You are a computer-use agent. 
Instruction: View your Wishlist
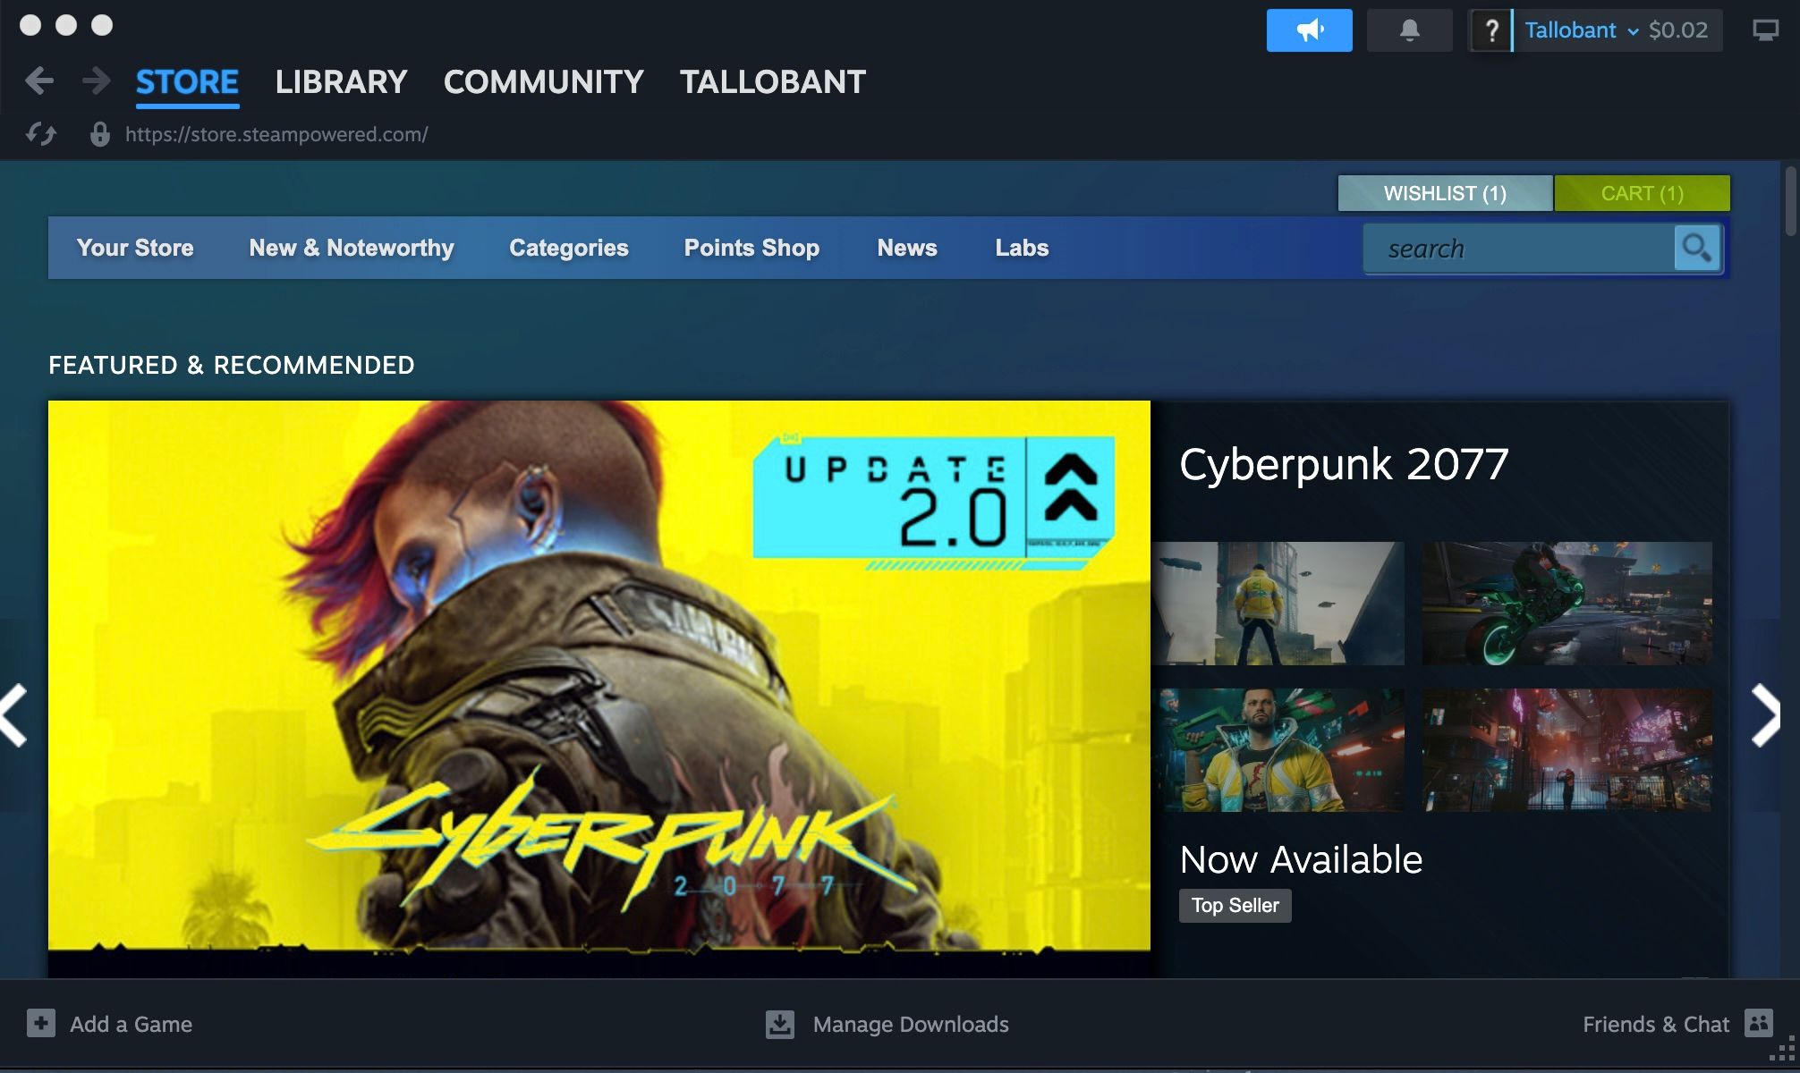click(1444, 192)
